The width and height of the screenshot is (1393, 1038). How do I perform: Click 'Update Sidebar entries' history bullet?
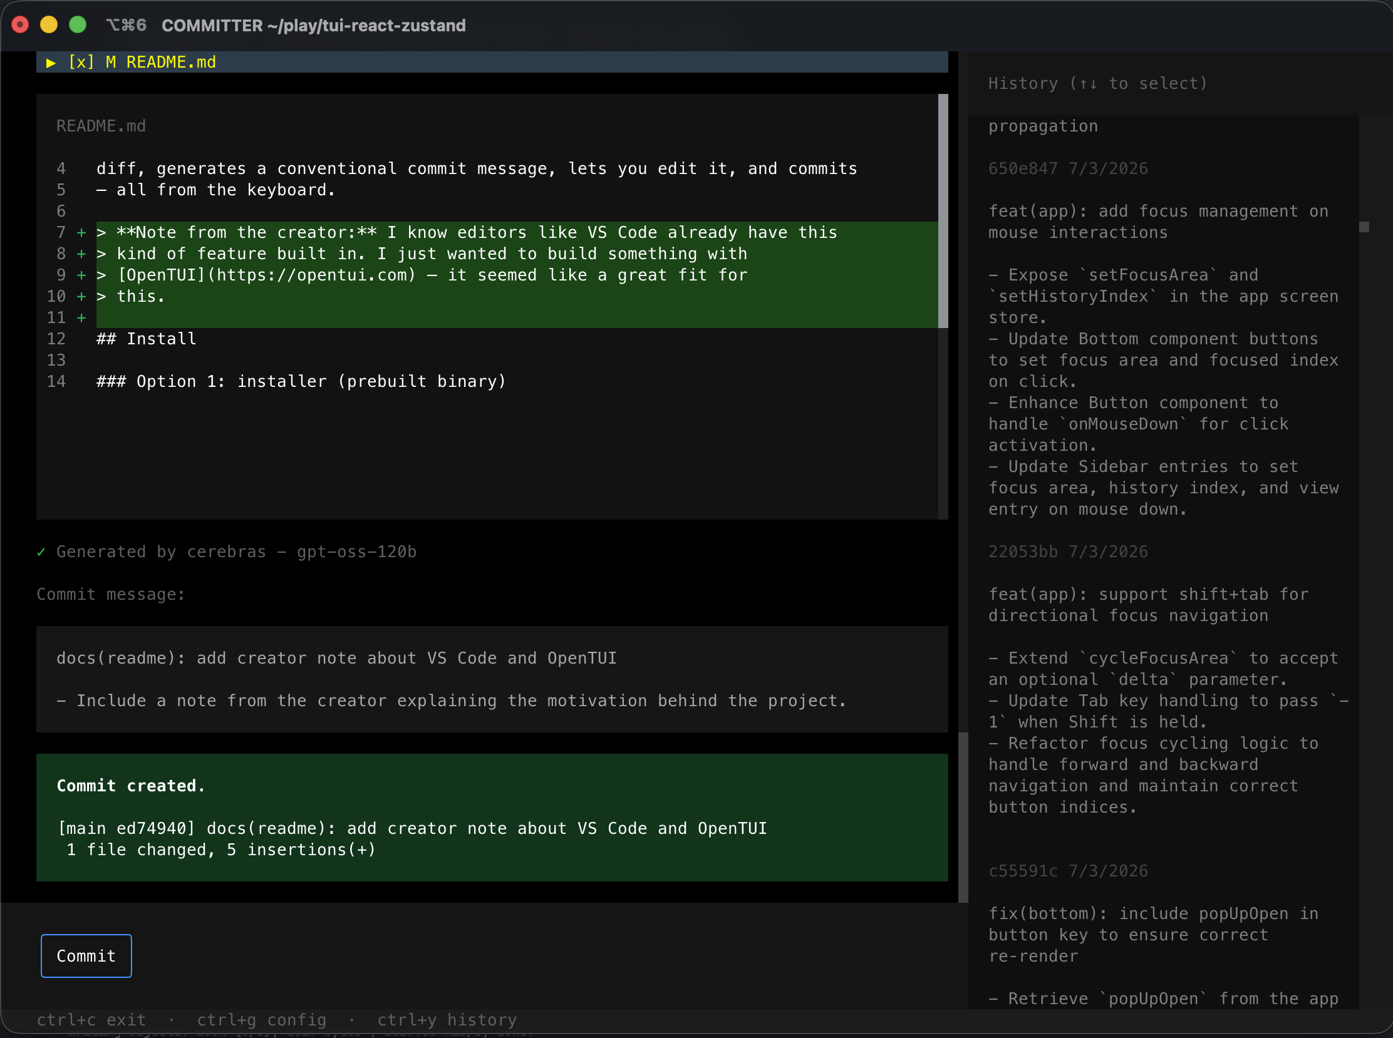tap(1164, 488)
